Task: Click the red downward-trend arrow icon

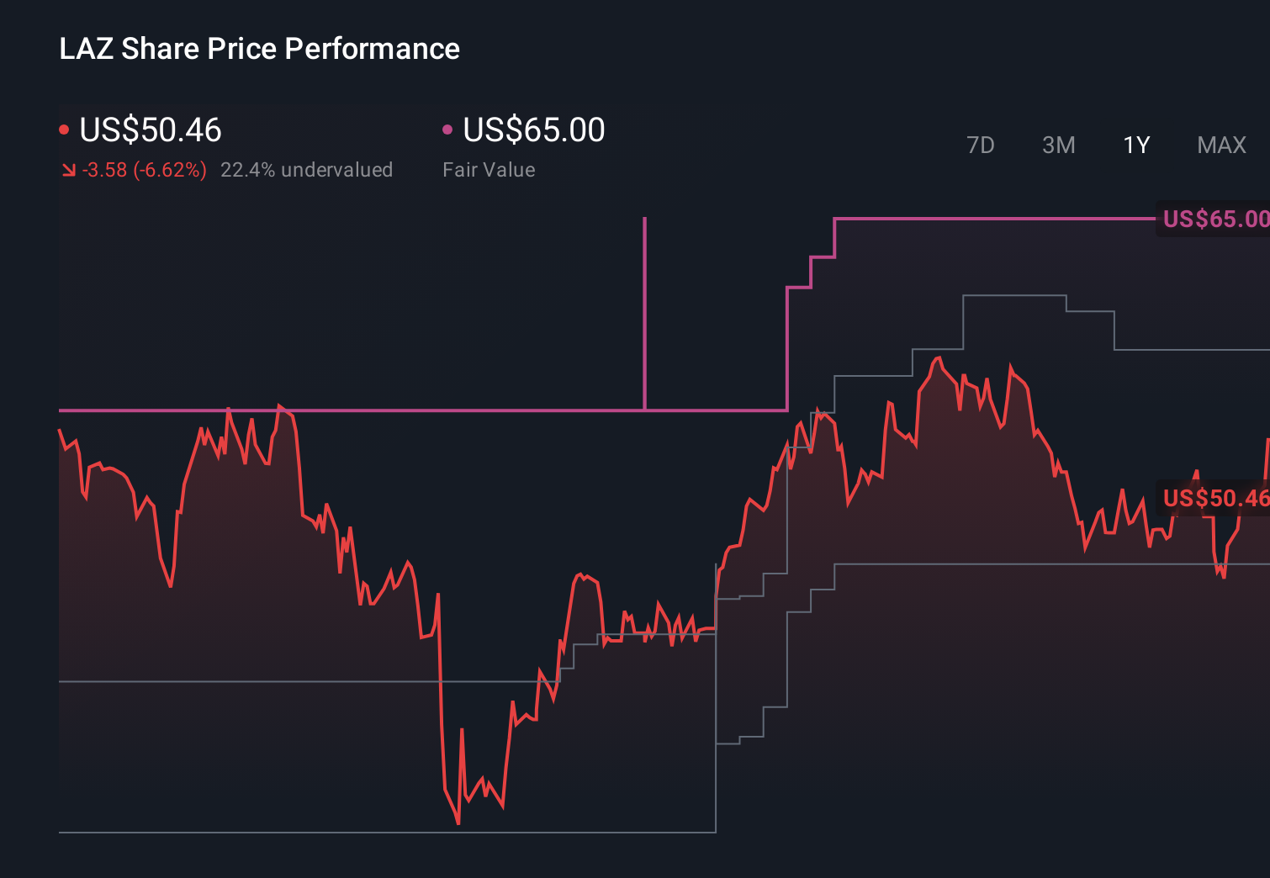Action: 68,169
